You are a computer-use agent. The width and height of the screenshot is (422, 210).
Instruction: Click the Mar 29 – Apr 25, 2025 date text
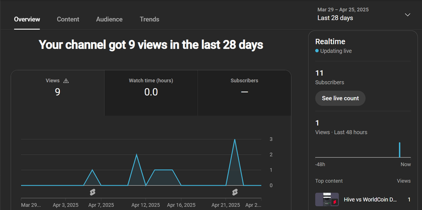click(x=343, y=10)
